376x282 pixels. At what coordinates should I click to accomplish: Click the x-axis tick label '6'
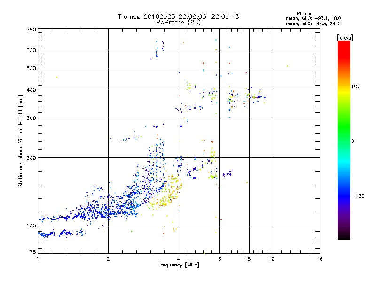(219, 259)
